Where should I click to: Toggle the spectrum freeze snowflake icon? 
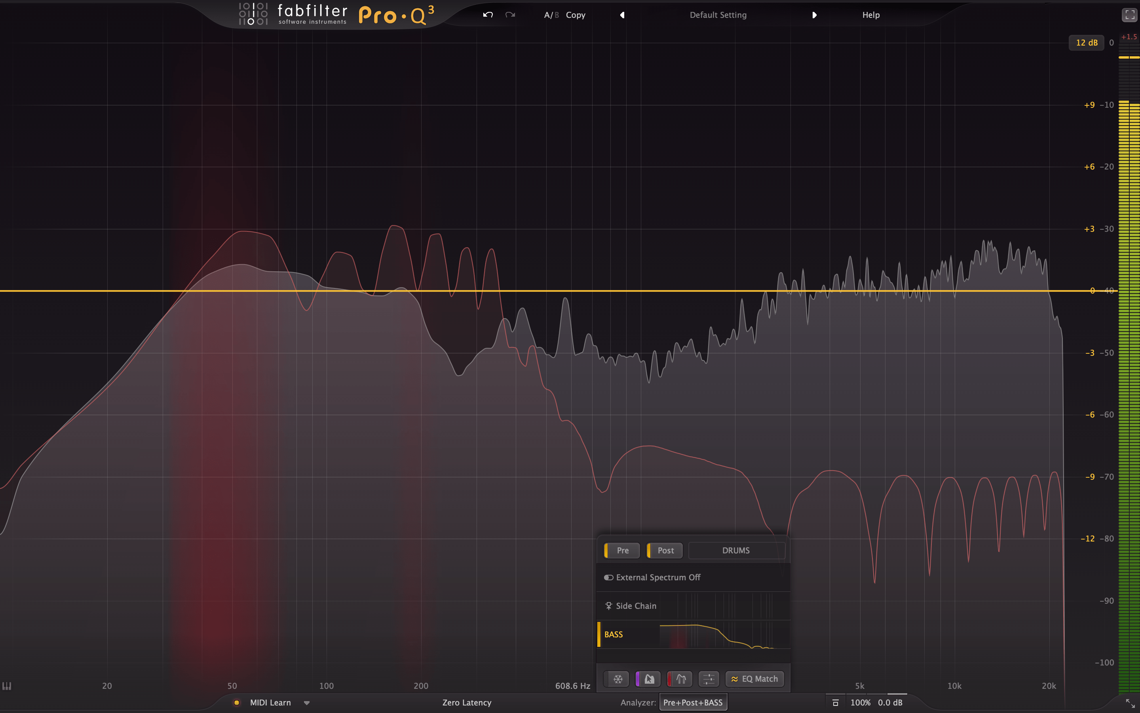tap(617, 679)
